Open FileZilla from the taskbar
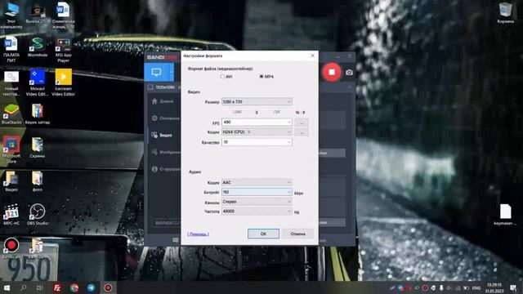Image resolution: width=523 pixels, height=294 pixels. [57, 287]
